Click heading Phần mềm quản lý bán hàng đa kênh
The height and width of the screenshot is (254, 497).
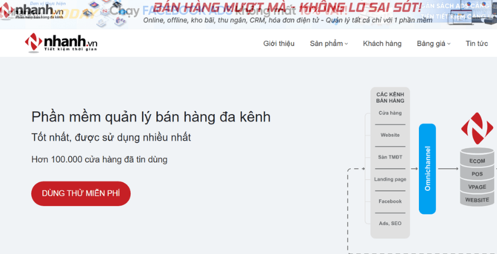(x=151, y=118)
